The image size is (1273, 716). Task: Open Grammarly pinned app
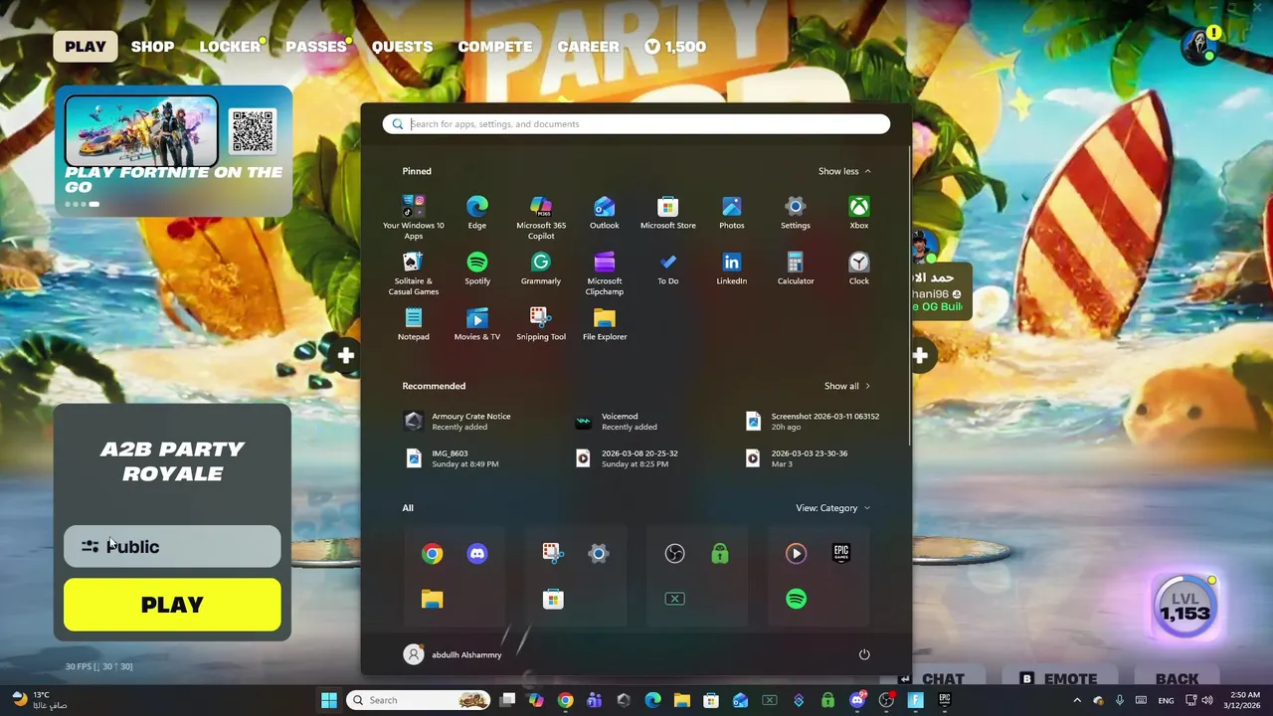[541, 268]
